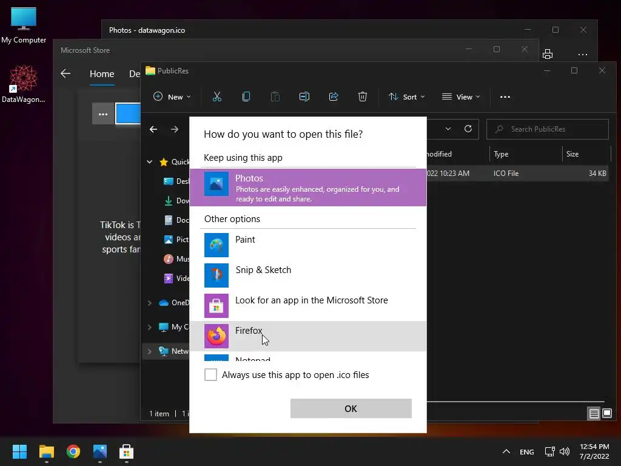This screenshot has height=466, width=621.
Task: Choose Paint in the open-with list
Action: click(x=308, y=245)
